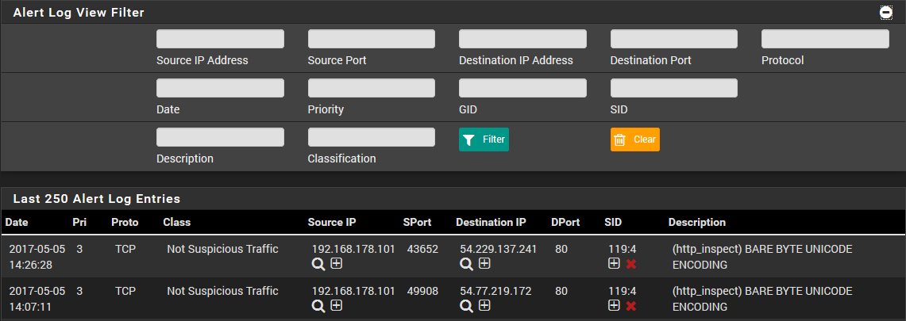This screenshot has width=906, height=321.
Task: Look up destination IP 54.229.137.241
Action: point(466,264)
